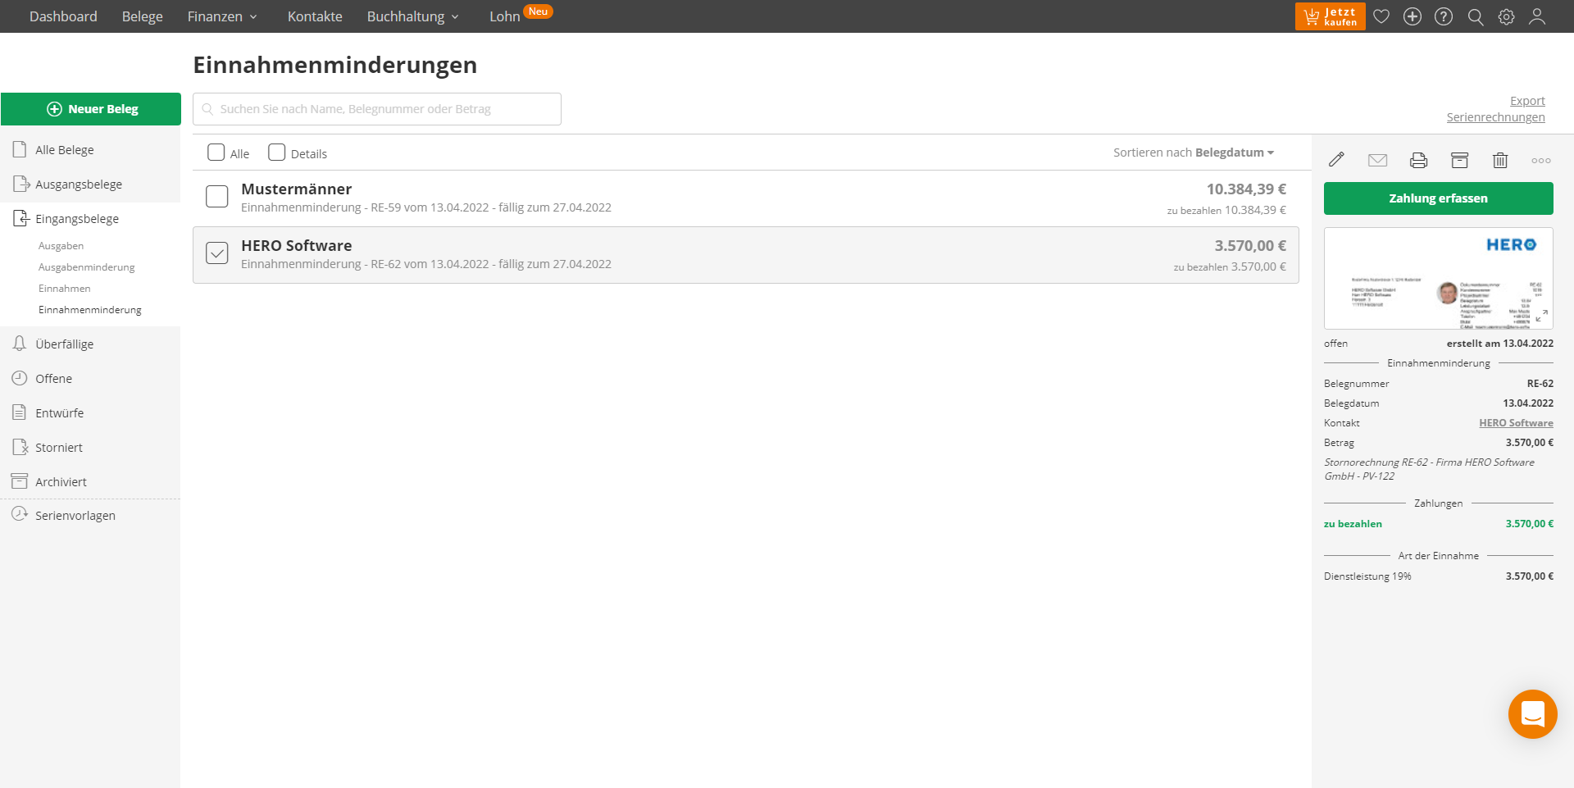Click the Dienstleistung 19% label
The width and height of the screenshot is (1574, 788).
coord(1367,576)
